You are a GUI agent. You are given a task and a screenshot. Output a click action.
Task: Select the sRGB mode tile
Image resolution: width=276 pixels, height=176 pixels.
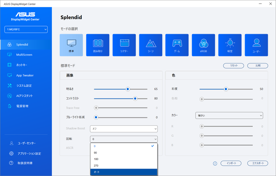tap(203, 45)
